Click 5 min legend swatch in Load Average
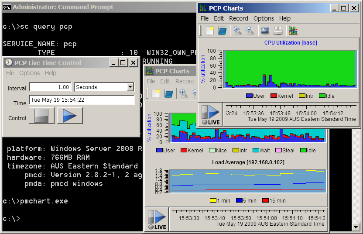Screen dimensions: 363x234 click(239, 200)
